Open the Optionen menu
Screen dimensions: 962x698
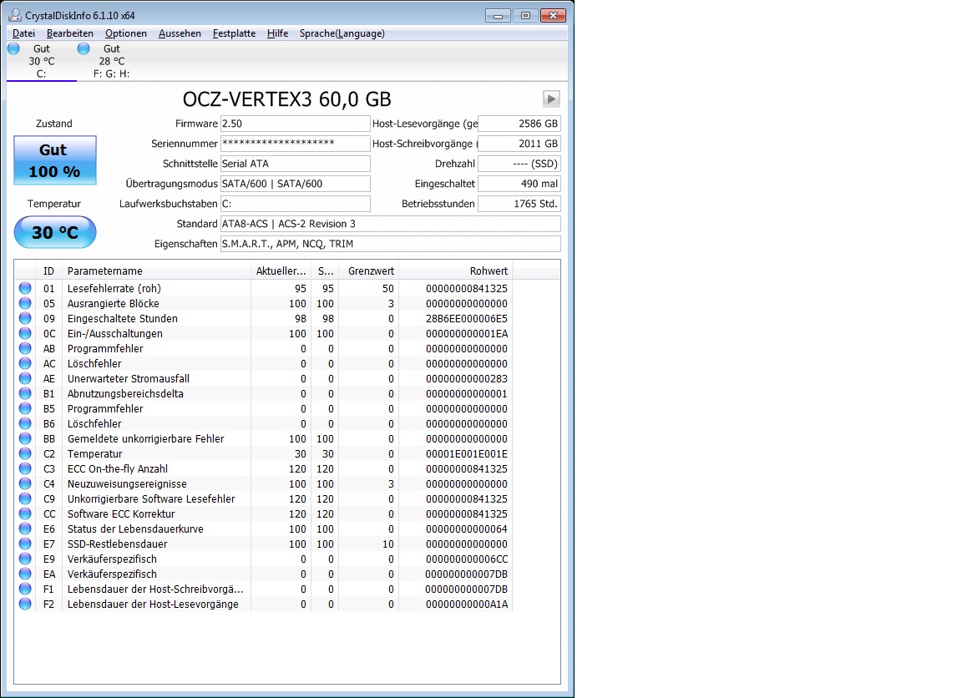point(126,33)
